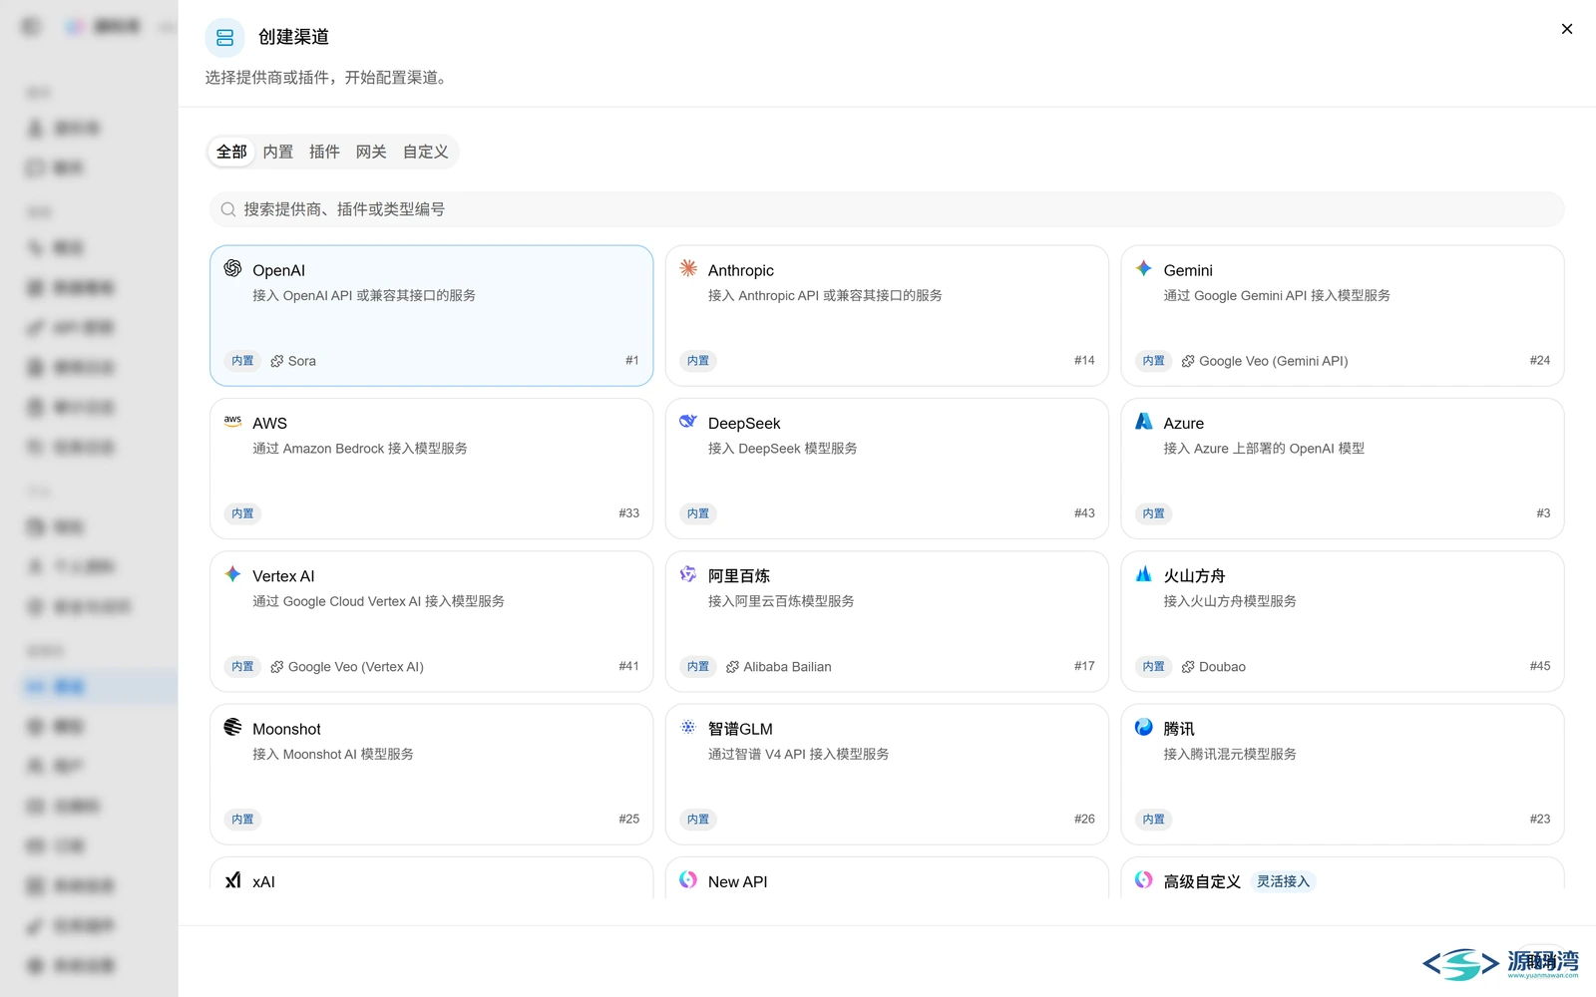Switch to the 全部 tab

231,152
